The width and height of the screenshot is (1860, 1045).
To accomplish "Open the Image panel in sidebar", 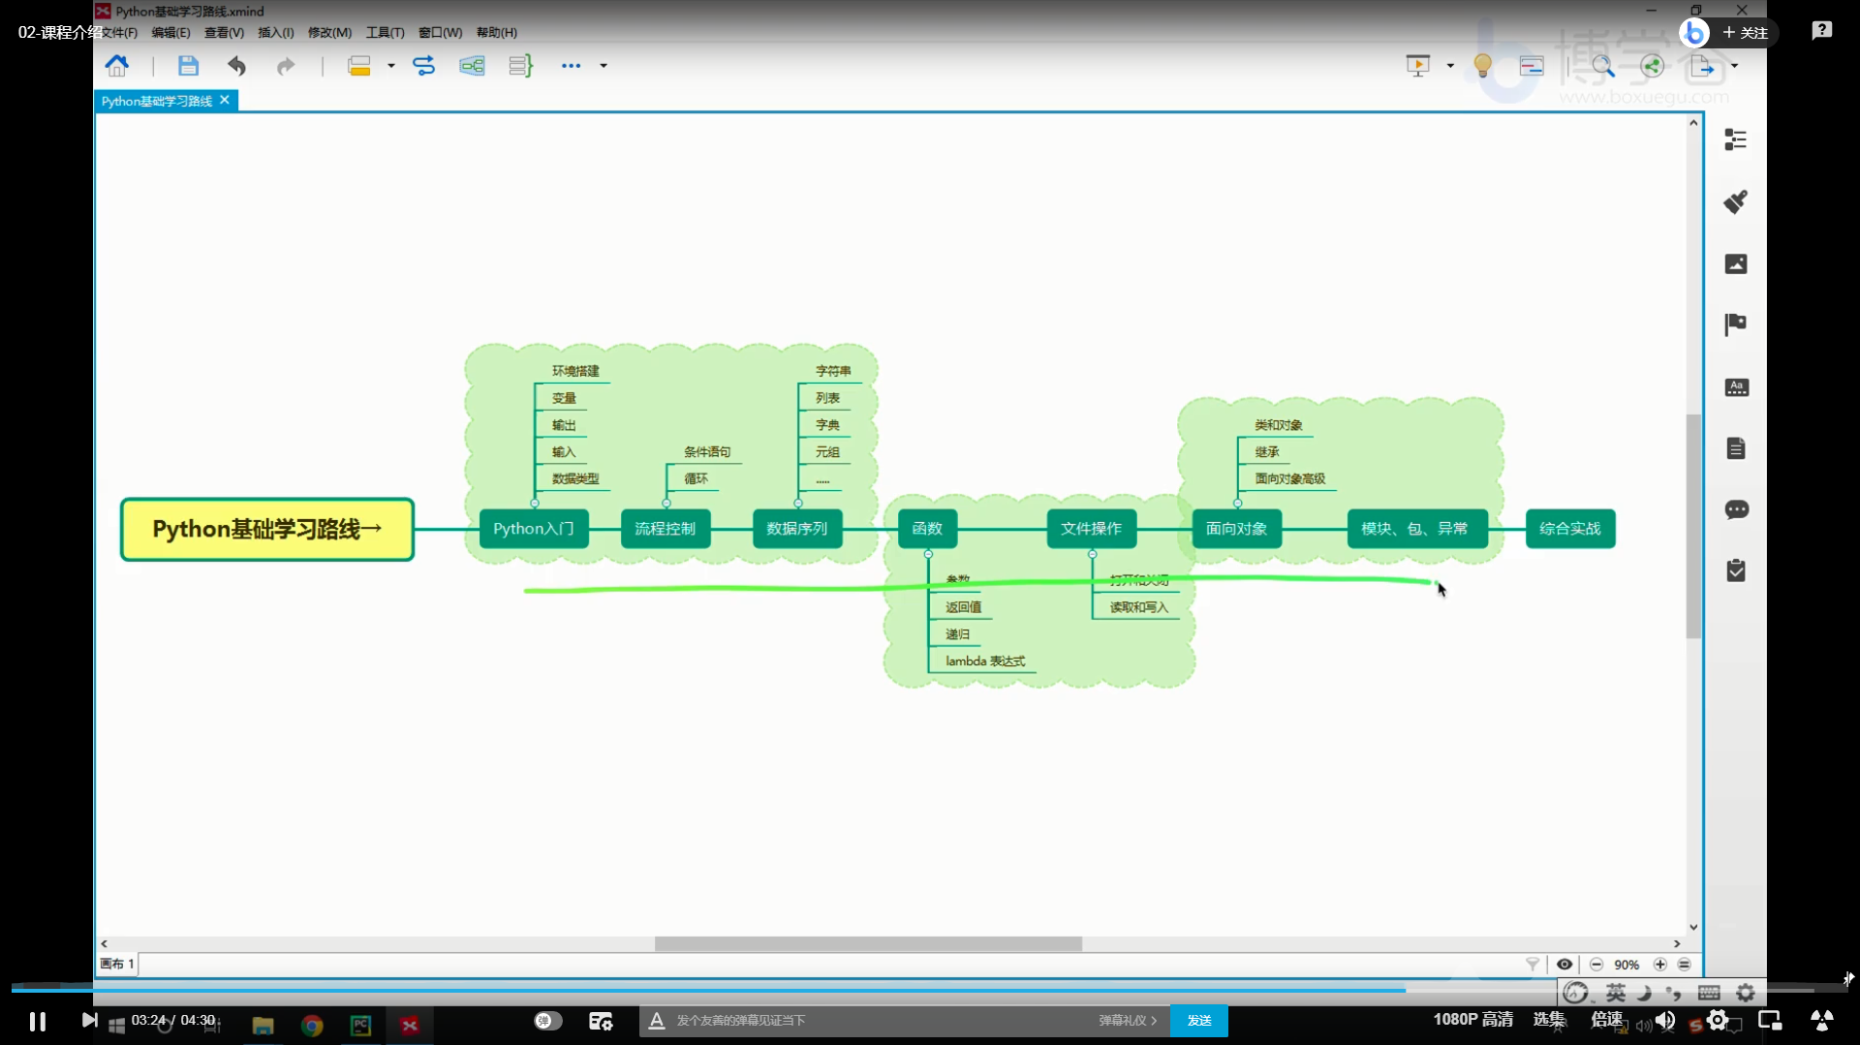I will point(1736,263).
